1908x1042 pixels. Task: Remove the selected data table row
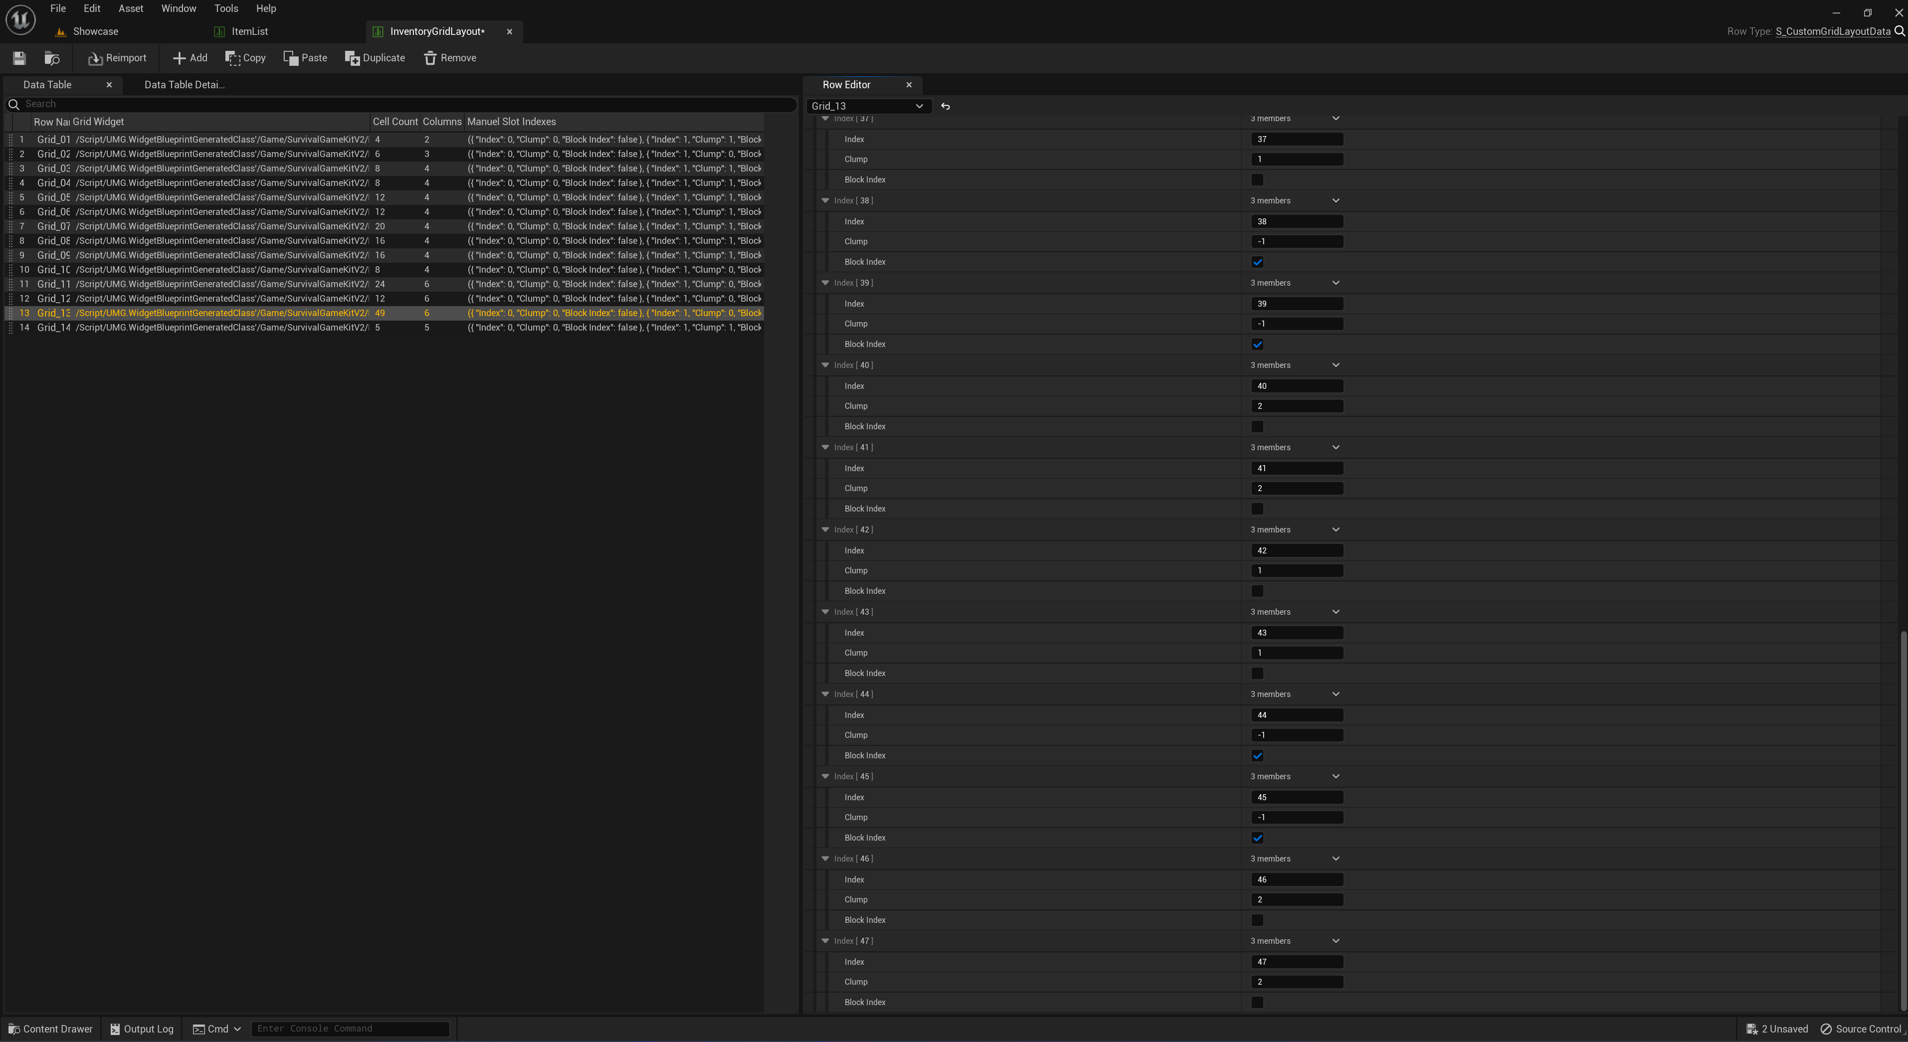(450, 58)
